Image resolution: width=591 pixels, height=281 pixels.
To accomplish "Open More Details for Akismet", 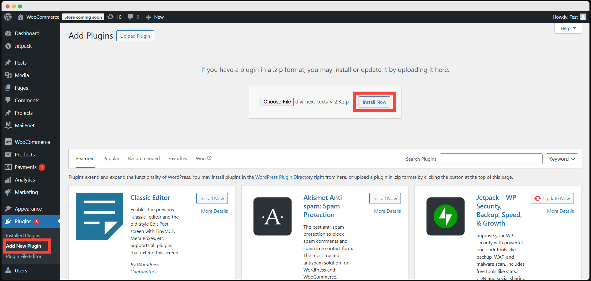I will (388, 211).
